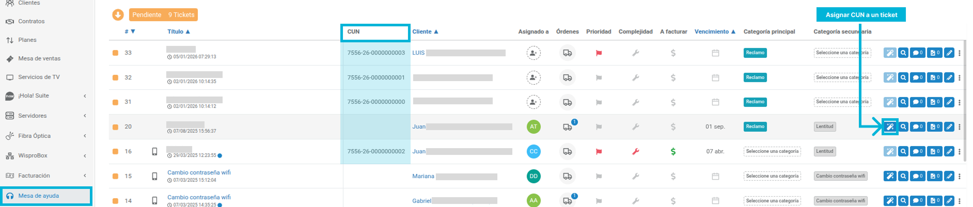Expand the WisproBox menu
Screen dimensions: 973x207
point(45,155)
